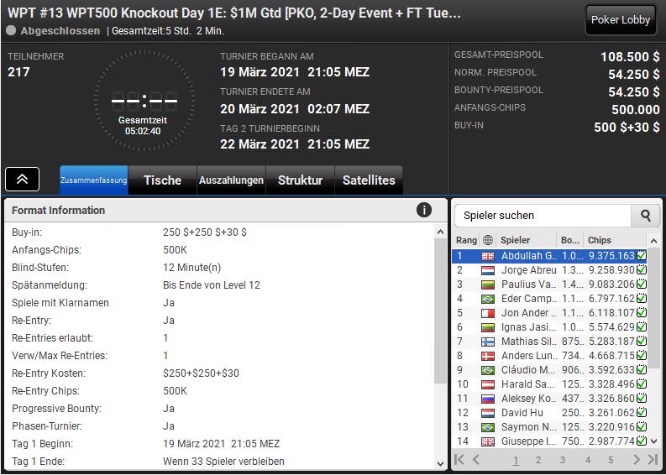This screenshot has height=475, width=666.
Task: Click up arrow of player list scrollbar
Action: click(653, 241)
